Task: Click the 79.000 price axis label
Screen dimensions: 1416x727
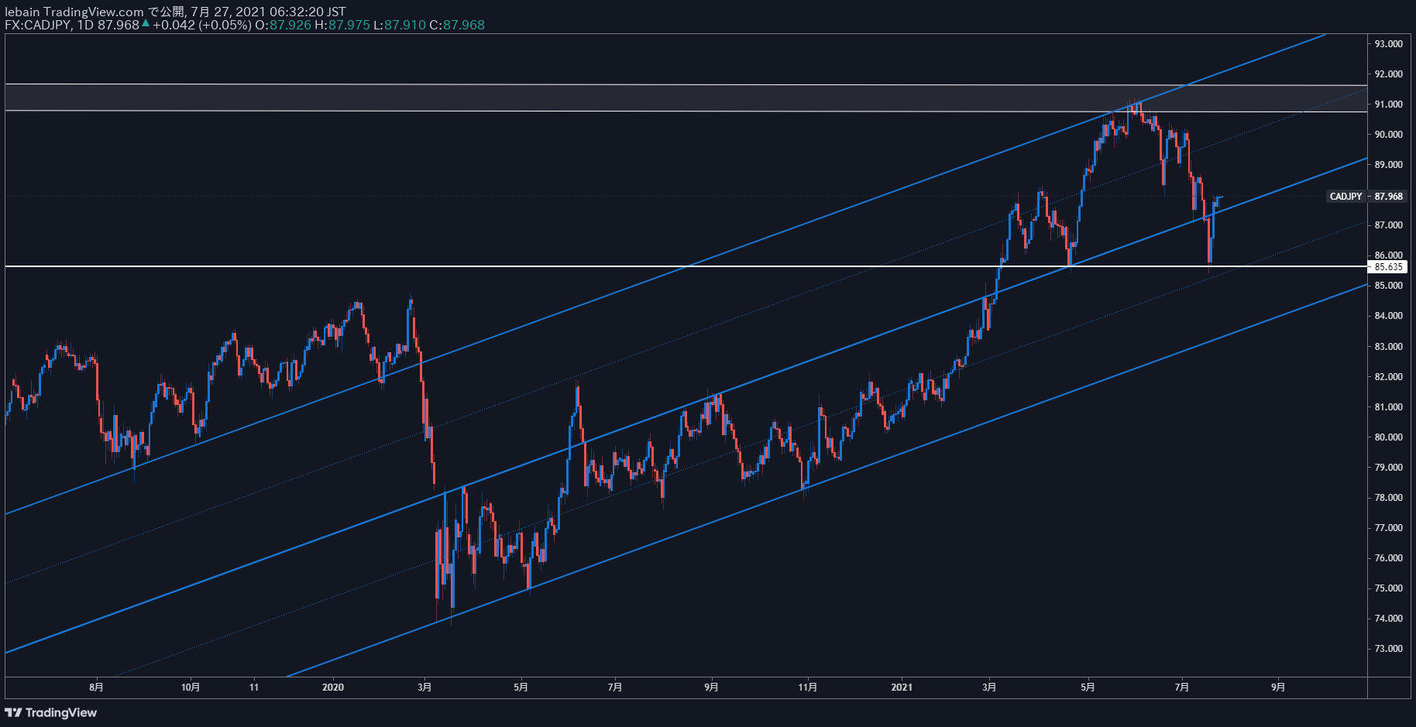Action: (1388, 468)
